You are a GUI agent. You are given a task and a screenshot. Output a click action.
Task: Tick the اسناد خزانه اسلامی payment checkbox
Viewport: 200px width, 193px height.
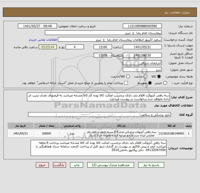(x=126, y=83)
